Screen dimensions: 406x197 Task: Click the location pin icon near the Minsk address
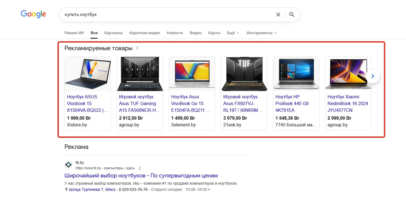(x=66, y=189)
